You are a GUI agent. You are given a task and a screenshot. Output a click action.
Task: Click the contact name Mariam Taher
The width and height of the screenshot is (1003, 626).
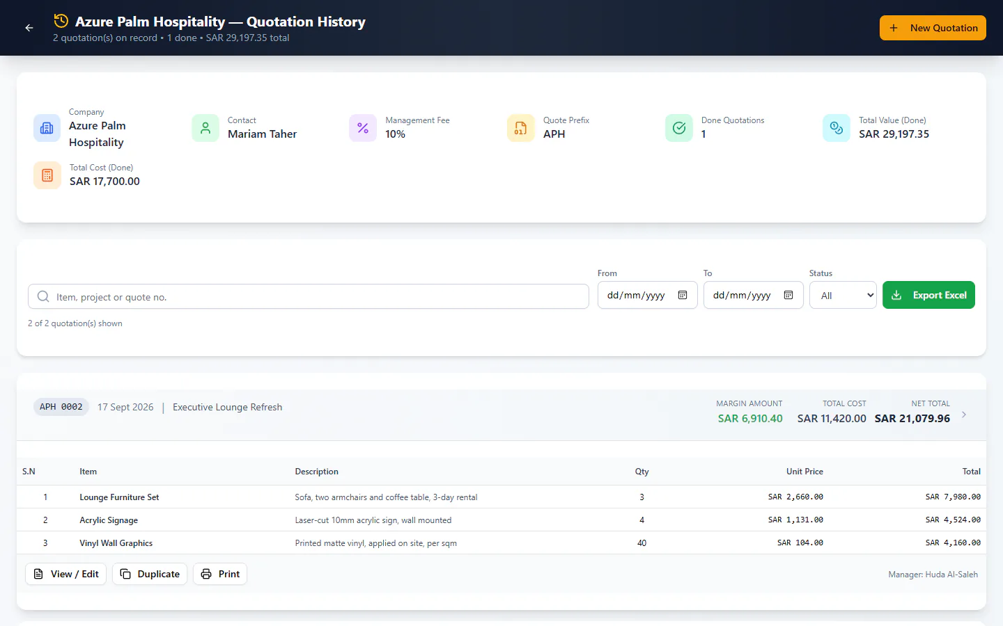coord(263,134)
